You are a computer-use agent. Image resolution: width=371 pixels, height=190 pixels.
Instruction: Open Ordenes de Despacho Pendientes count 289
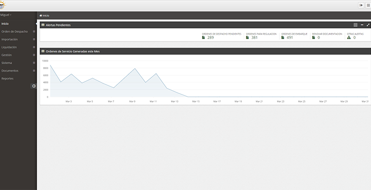point(211,38)
